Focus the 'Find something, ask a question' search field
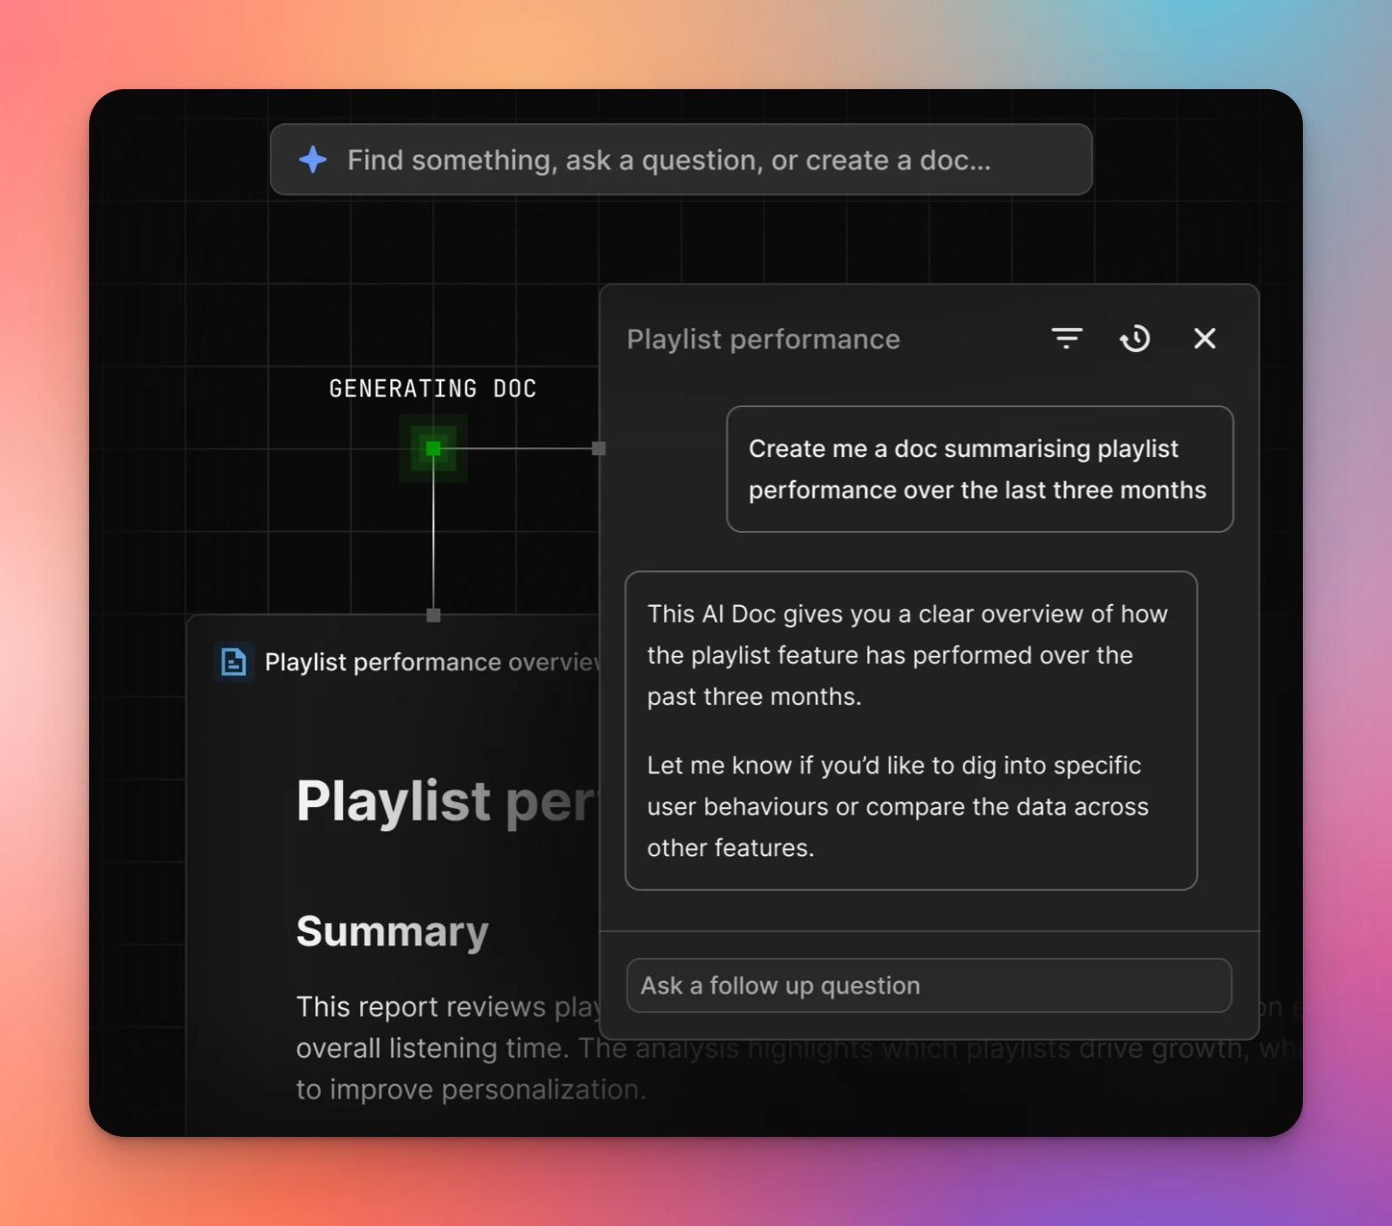Screen dimensions: 1392x1226 click(679, 159)
